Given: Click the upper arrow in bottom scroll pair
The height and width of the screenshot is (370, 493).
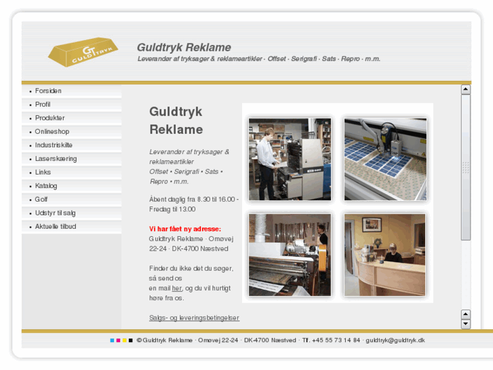Looking at the screenshot, I should 466,314.
